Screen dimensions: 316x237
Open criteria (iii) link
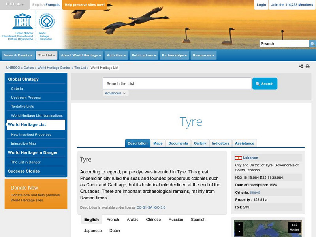pos(252,192)
